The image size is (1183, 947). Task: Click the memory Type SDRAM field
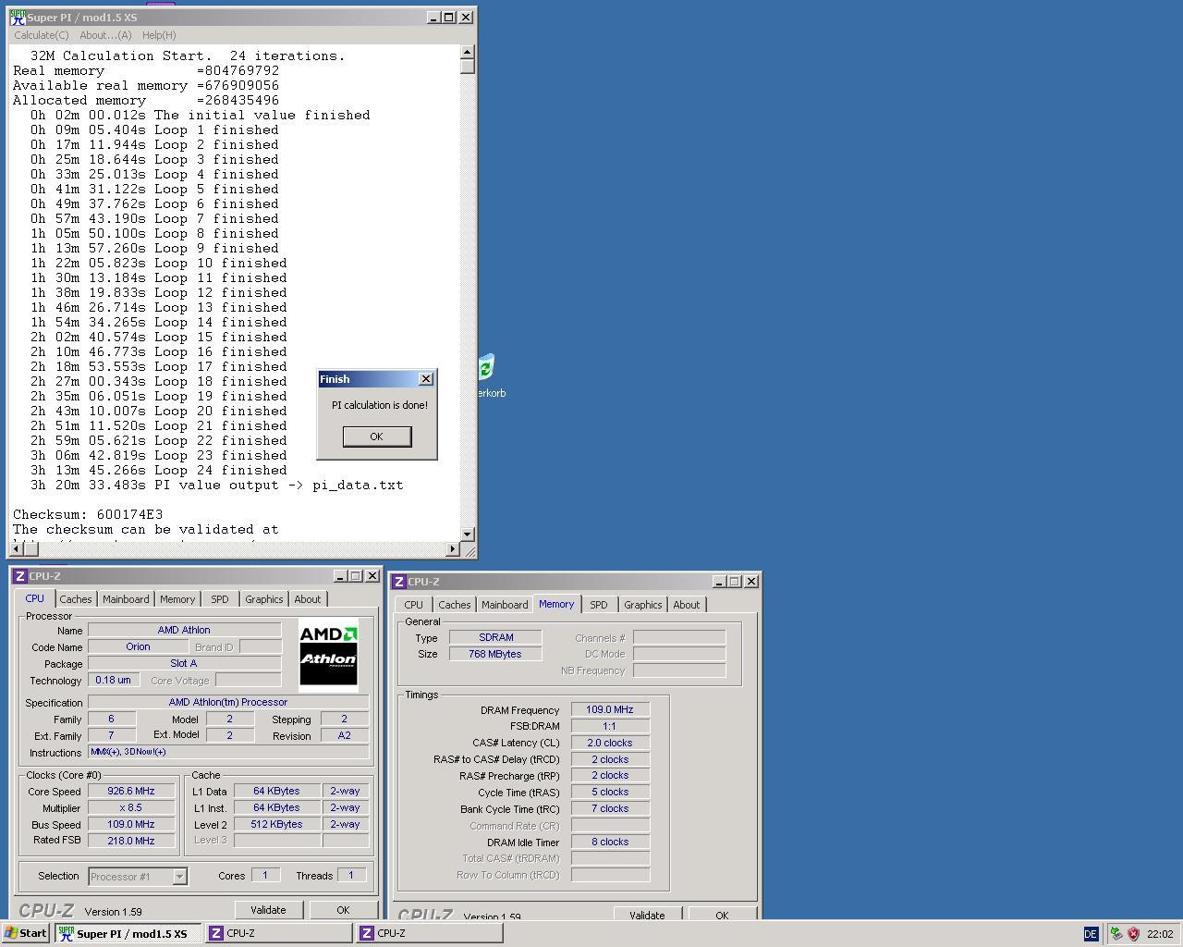[x=496, y=637]
